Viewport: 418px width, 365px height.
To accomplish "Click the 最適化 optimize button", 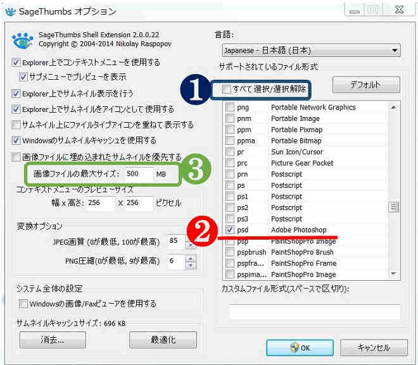I will click(163, 340).
